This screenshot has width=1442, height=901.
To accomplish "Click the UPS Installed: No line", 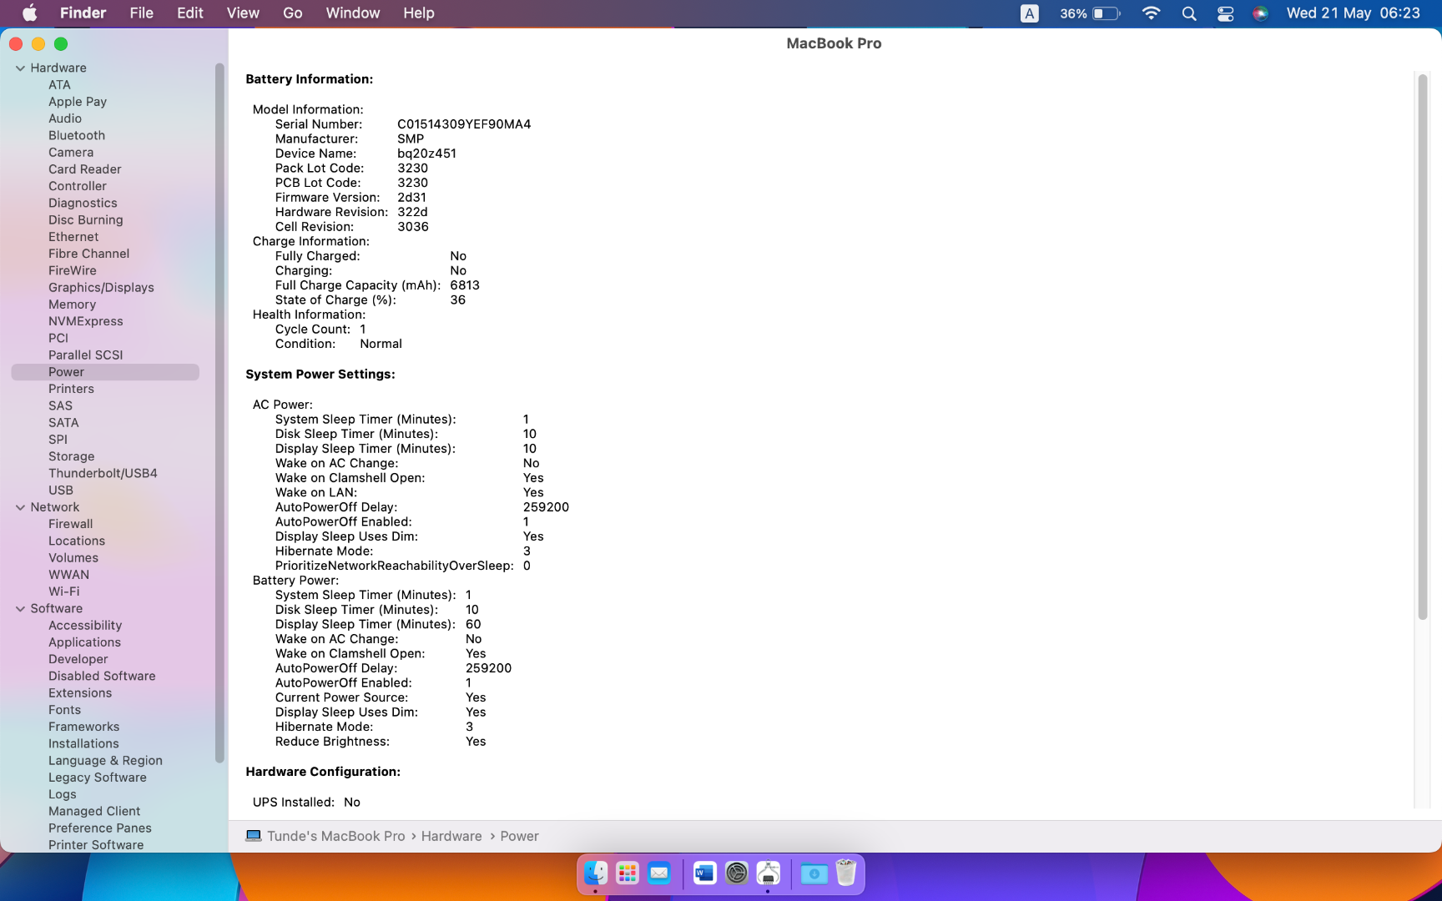I will (x=306, y=803).
